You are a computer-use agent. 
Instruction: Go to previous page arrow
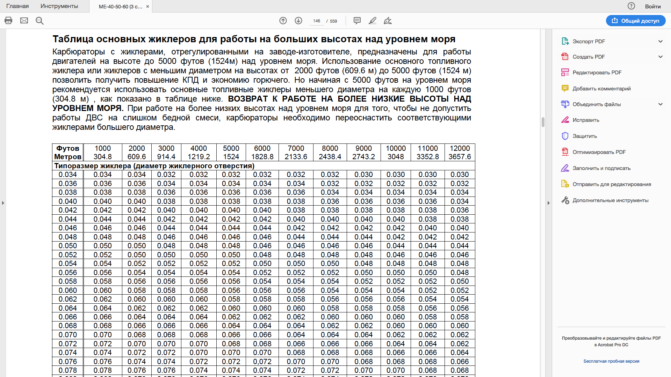click(283, 21)
